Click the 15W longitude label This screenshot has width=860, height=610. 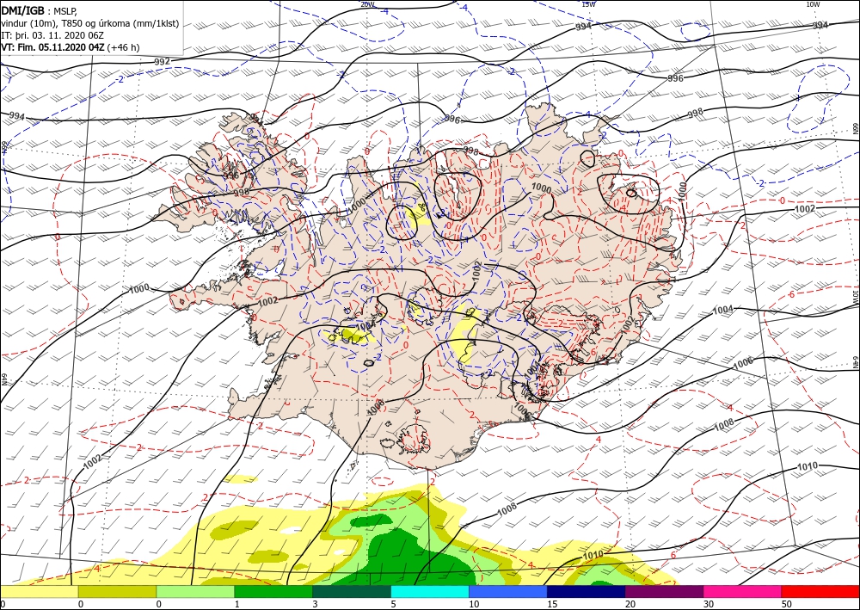588,3
